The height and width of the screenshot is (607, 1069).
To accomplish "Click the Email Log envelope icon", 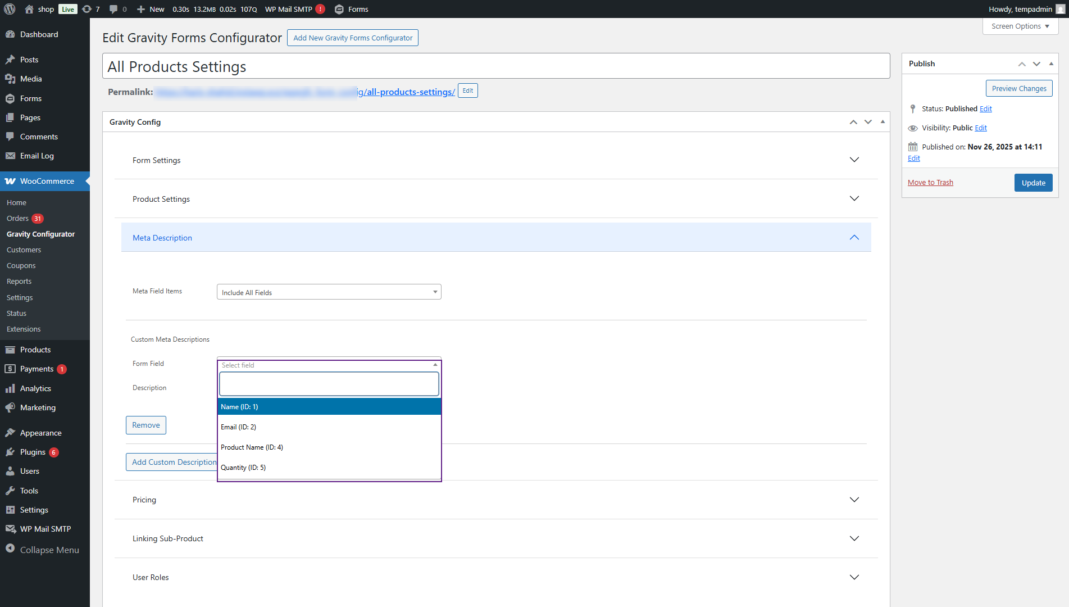I will tap(10, 156).
